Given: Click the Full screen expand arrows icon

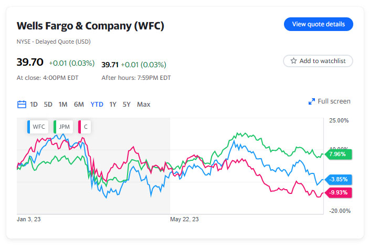Looking at the screenshot, I should (311, 101).
